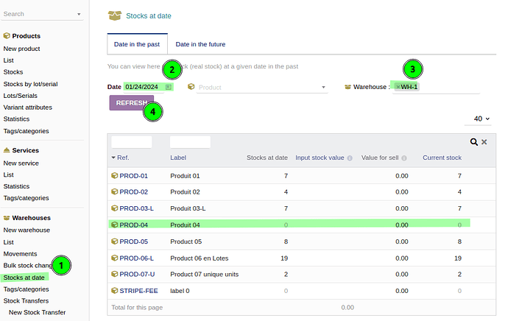Open New warehouse menu item
This screenshot has height=321, width=508.
click(x=27, y=230)
